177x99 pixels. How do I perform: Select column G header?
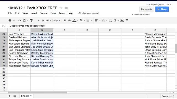click(x=155, y=30)
